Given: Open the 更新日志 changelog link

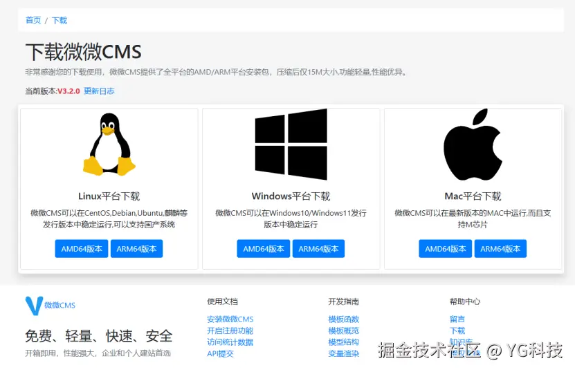Looking at the screenshot, I should [99, 91].
